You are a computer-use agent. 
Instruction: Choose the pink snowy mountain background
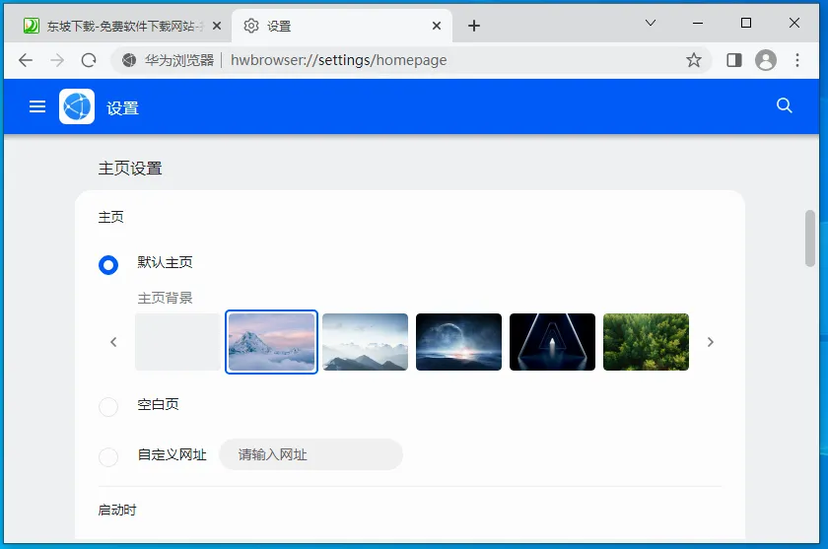click(x=271, y=342)
